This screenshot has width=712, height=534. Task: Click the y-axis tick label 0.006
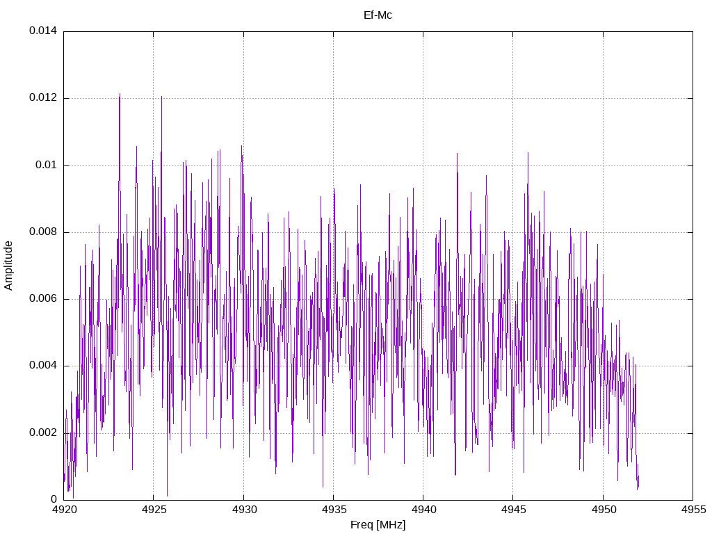(43, 298)
